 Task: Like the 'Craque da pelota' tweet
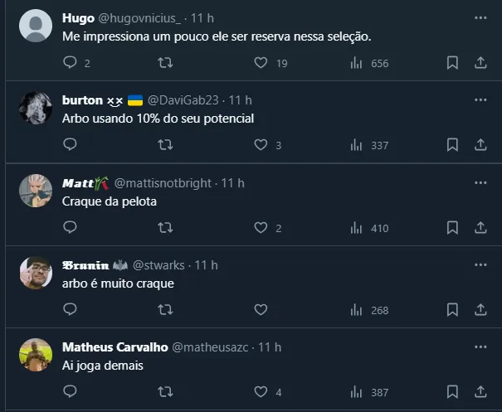coord(261,227)
